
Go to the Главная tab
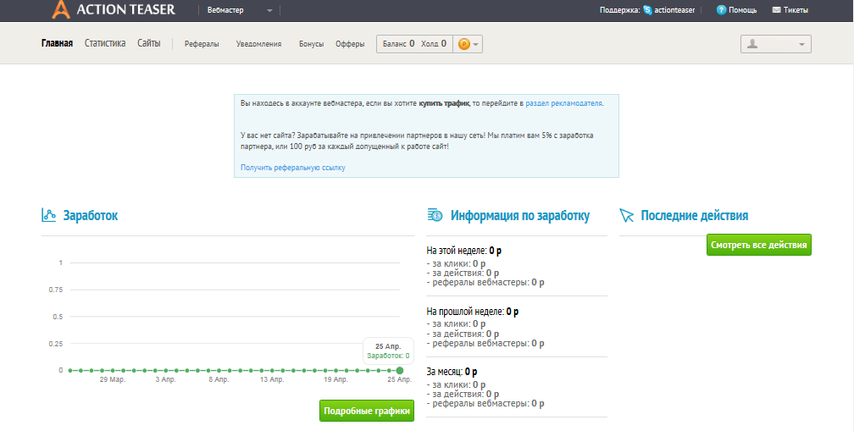point(58,43)
